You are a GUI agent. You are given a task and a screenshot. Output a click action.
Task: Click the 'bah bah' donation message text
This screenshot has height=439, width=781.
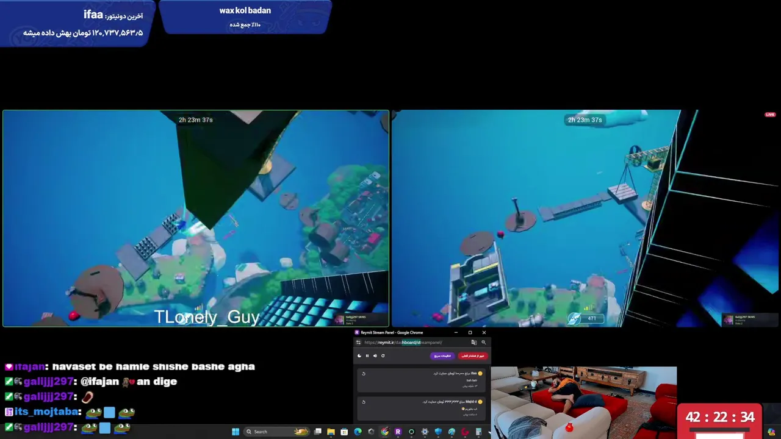(x=472, y=380)
